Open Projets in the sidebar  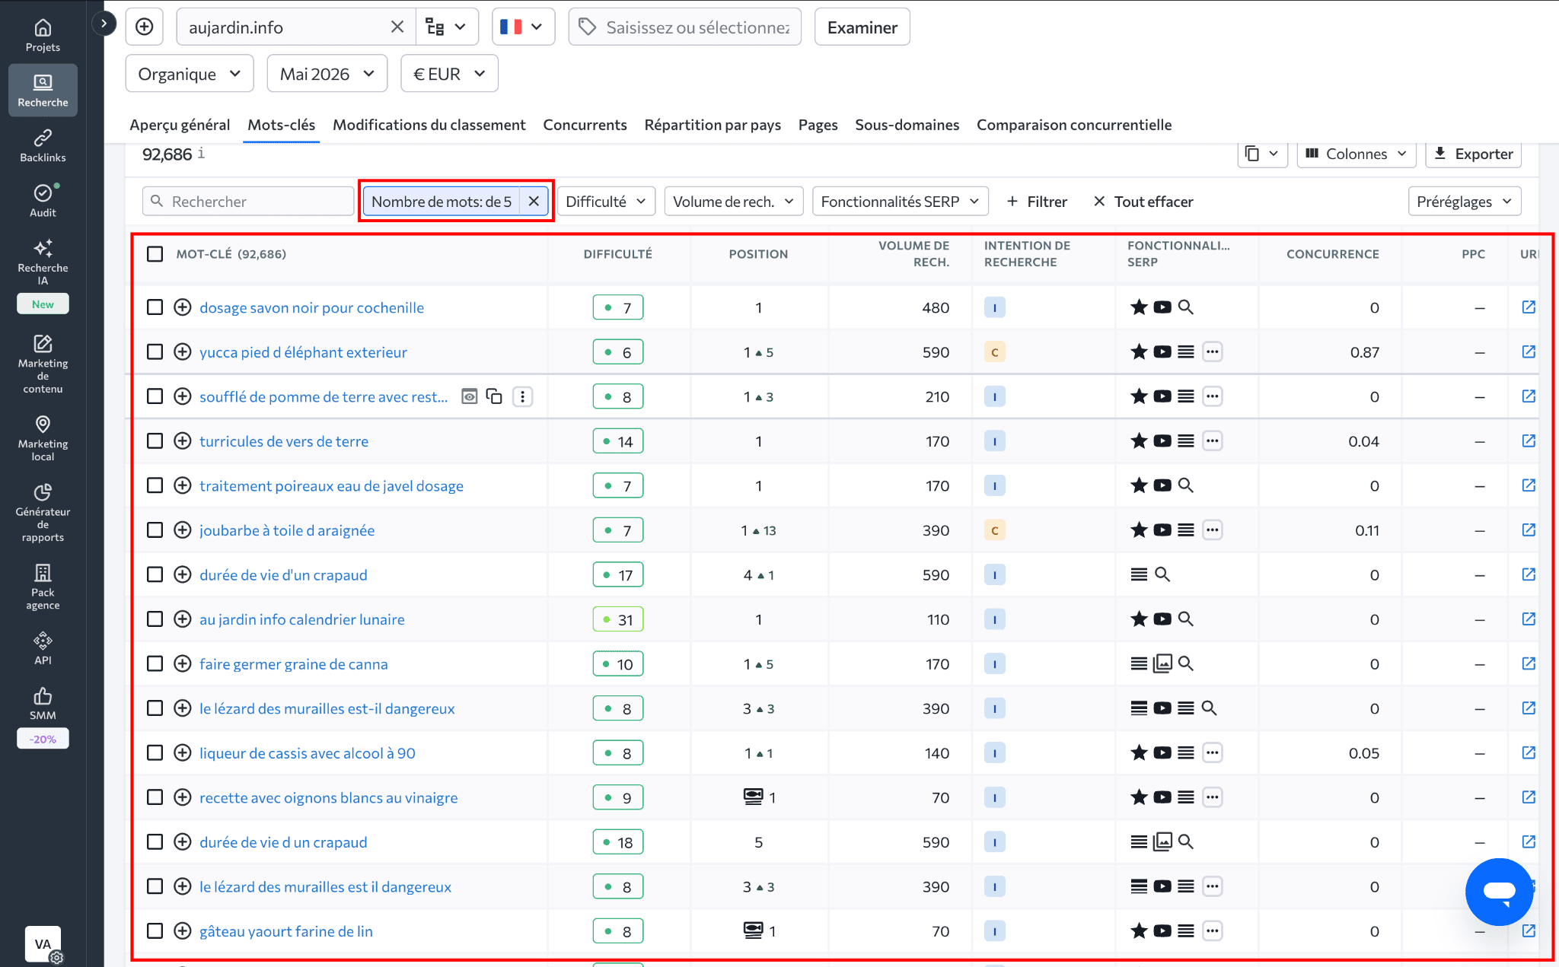(43, 36)
